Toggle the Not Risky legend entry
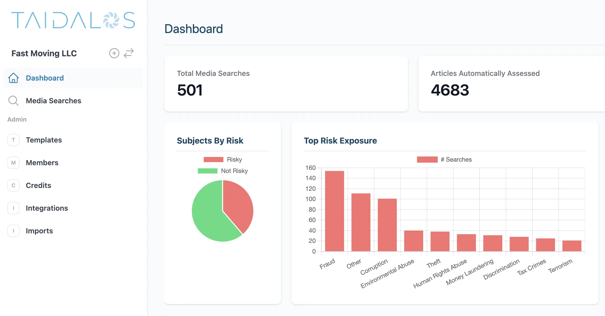 pyautogui.click(x=223, y=171)
